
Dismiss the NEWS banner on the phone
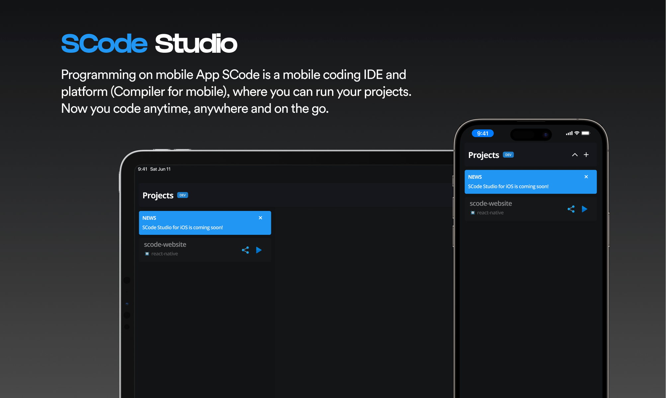586,177
